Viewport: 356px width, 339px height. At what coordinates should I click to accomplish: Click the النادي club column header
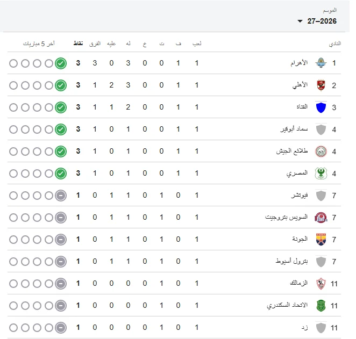[x=335, y=44]
